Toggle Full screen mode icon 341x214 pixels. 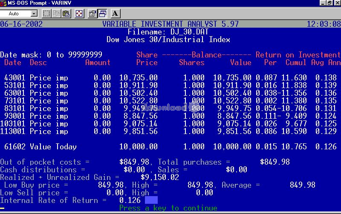[79, 14]
